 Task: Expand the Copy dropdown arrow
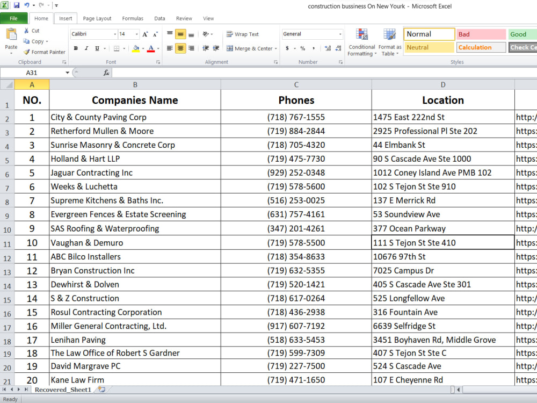[x=47, y=41]
